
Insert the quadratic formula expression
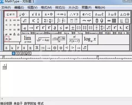point(59,39)
